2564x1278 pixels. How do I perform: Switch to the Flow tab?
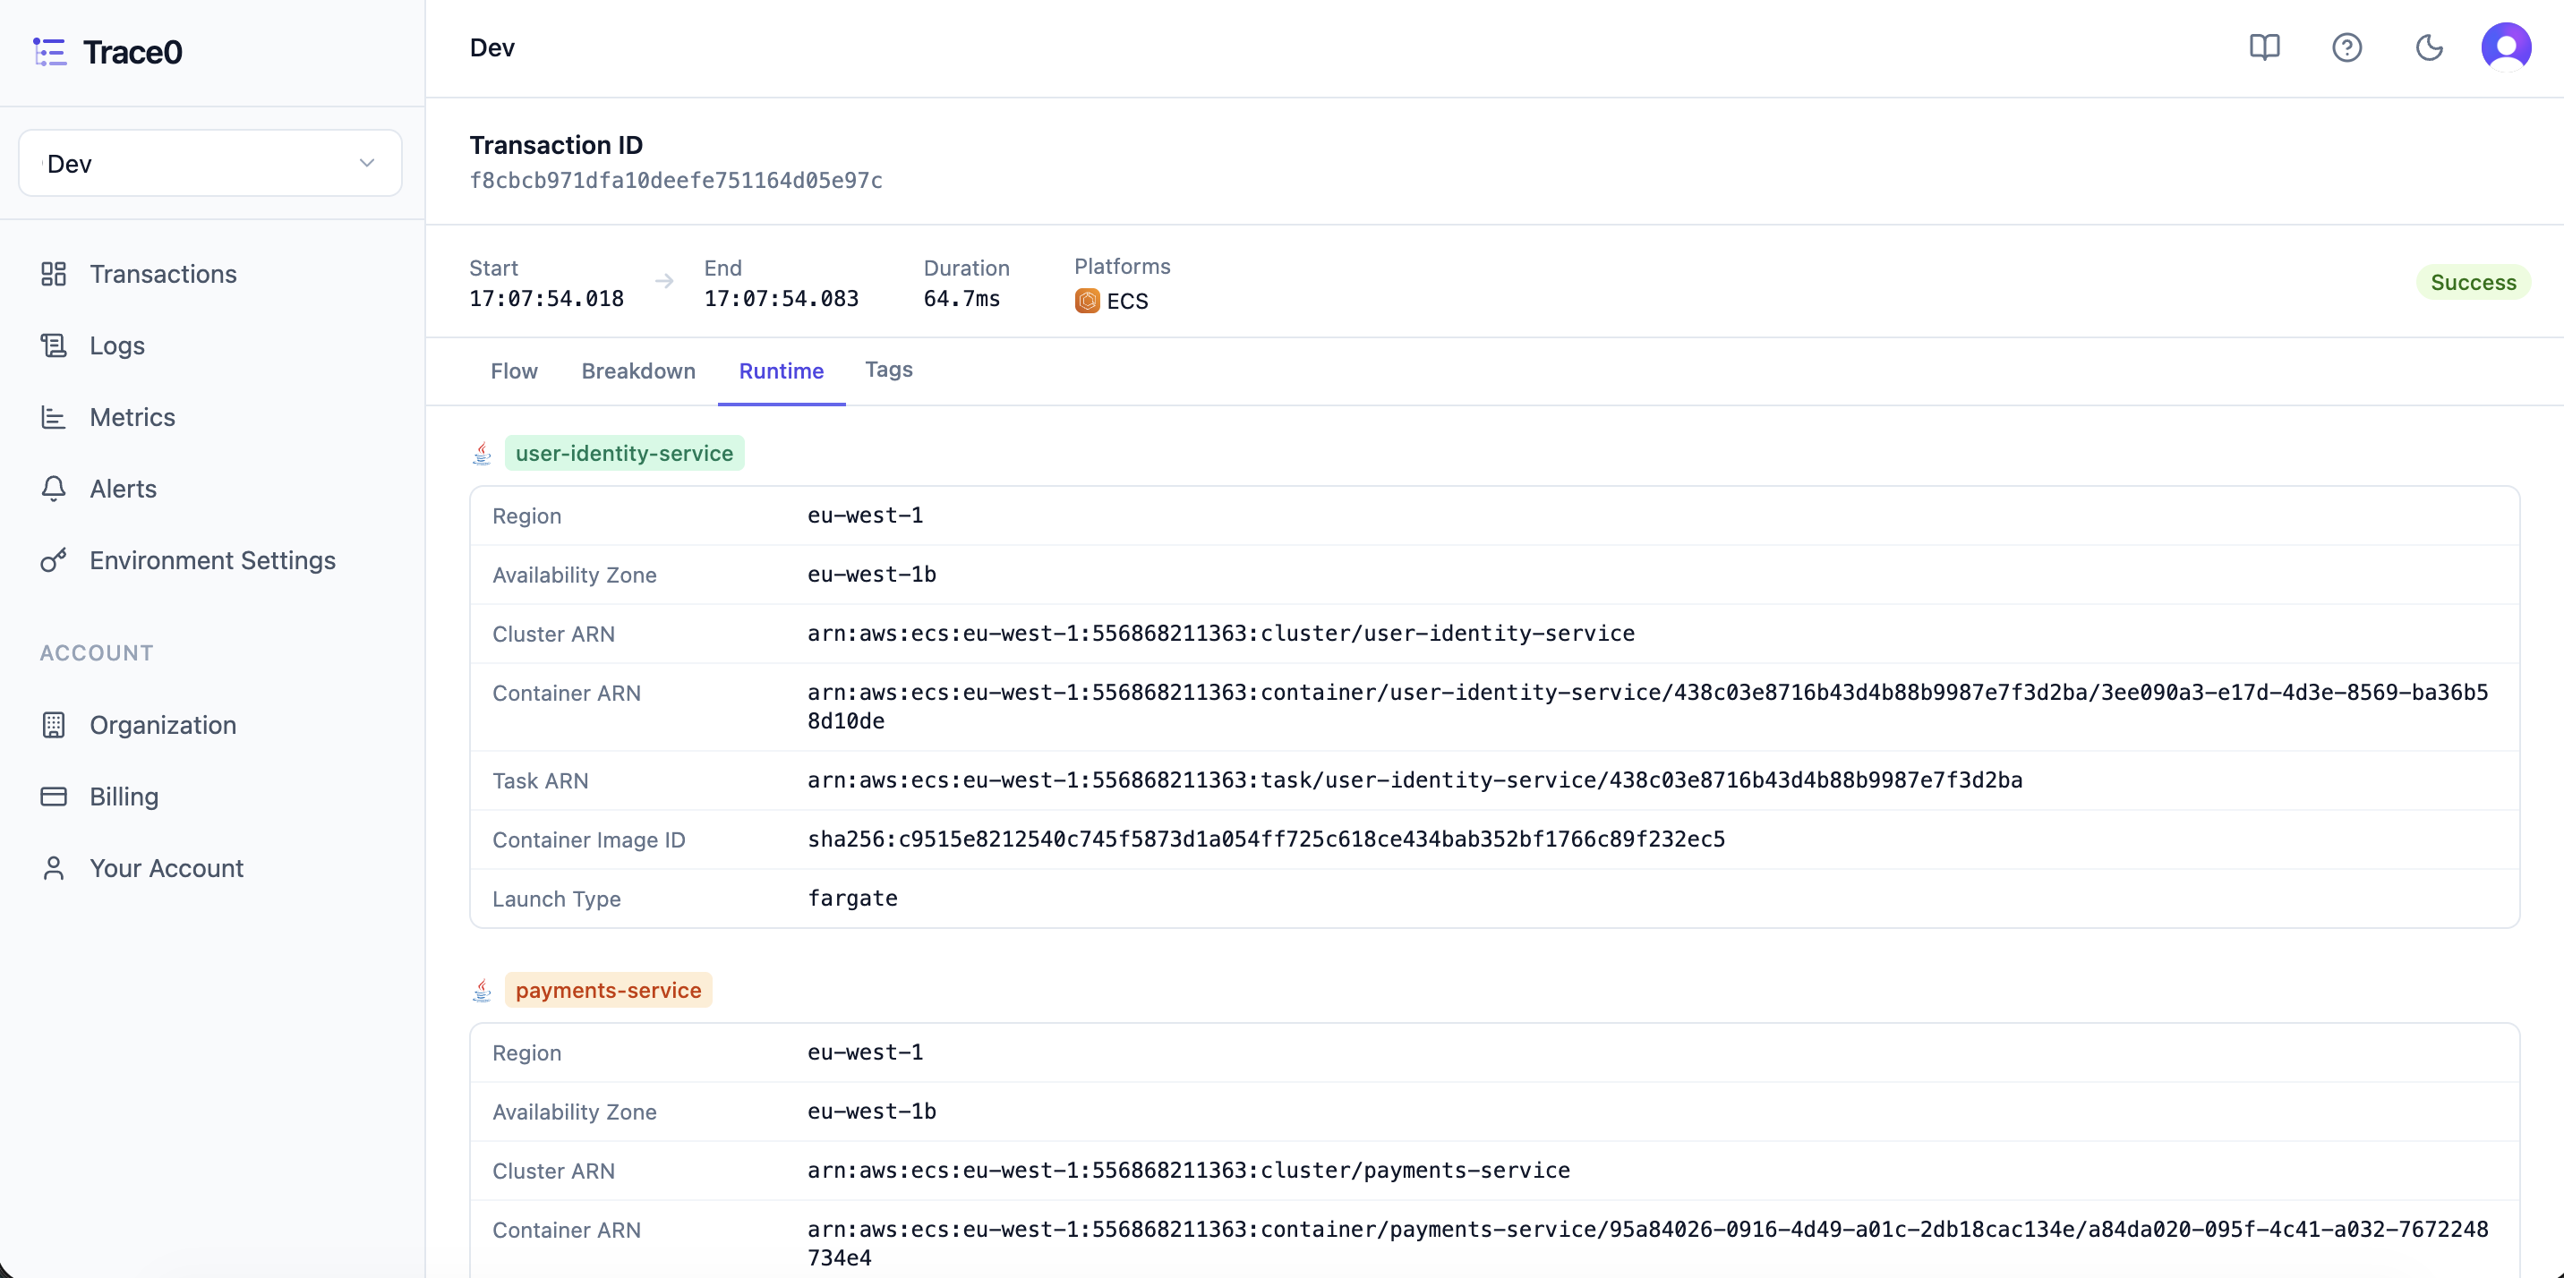514,371
